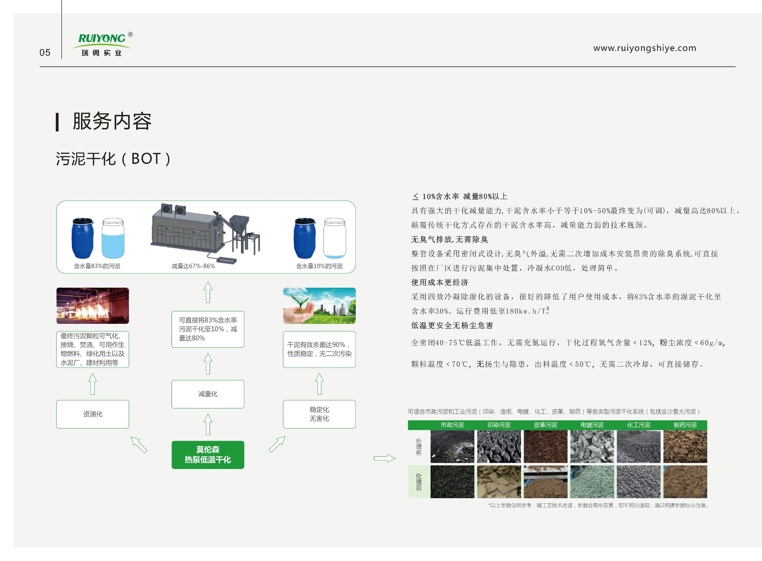Select the 无臭气排放,无需除臭 heading
Screen dimensions: 762x561
[x=450, y=240]
